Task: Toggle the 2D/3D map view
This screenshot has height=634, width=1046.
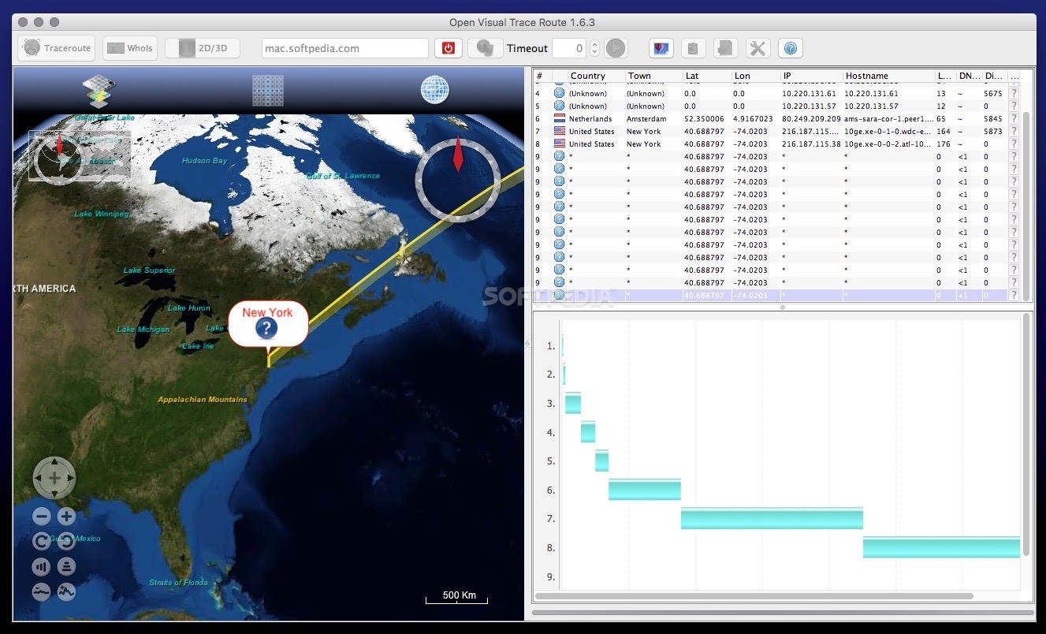Action: 203,48
